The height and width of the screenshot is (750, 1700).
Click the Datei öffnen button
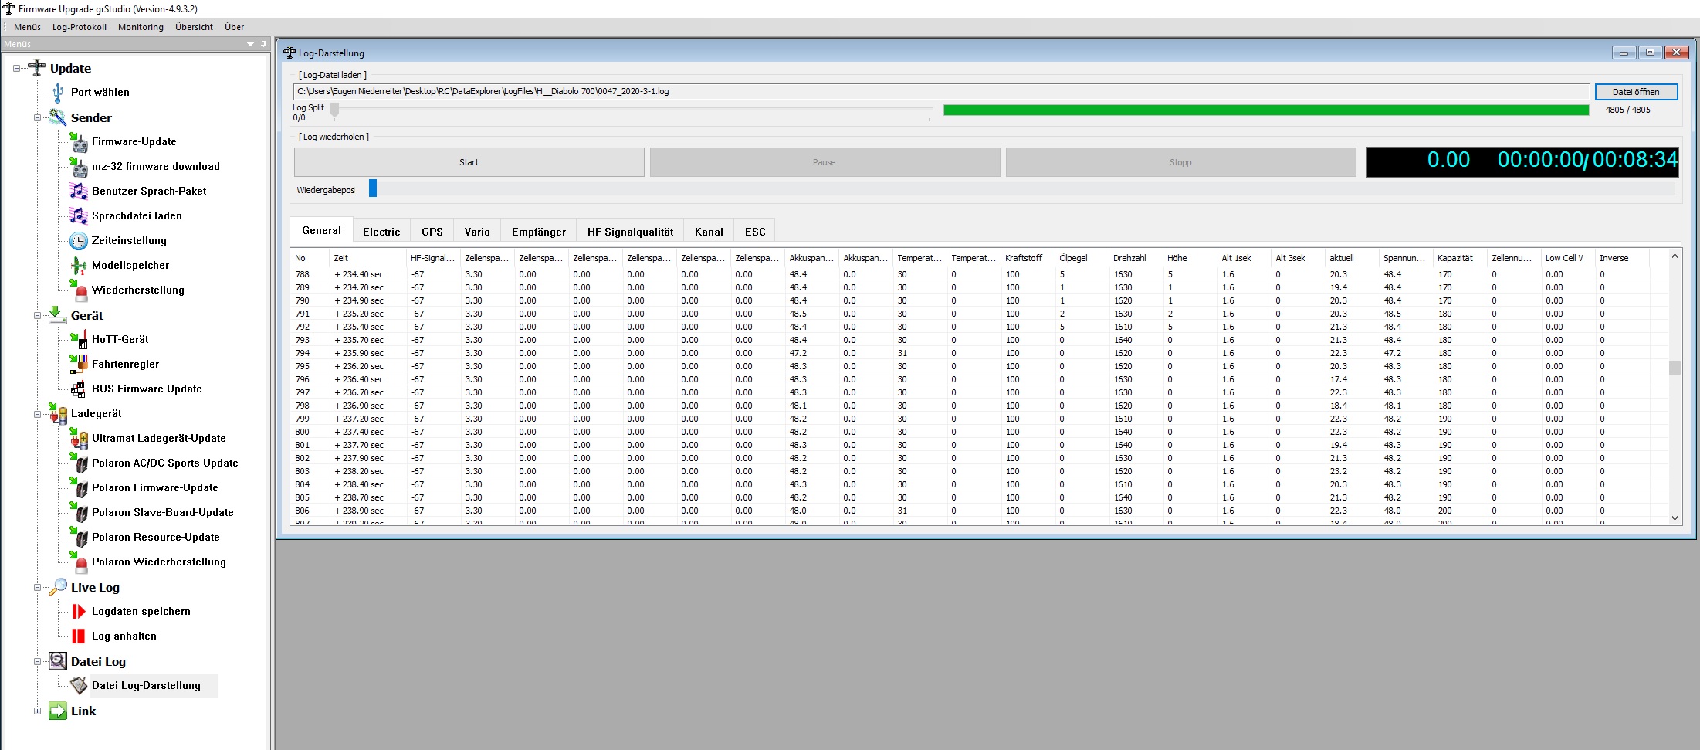tap(1635, 92)
